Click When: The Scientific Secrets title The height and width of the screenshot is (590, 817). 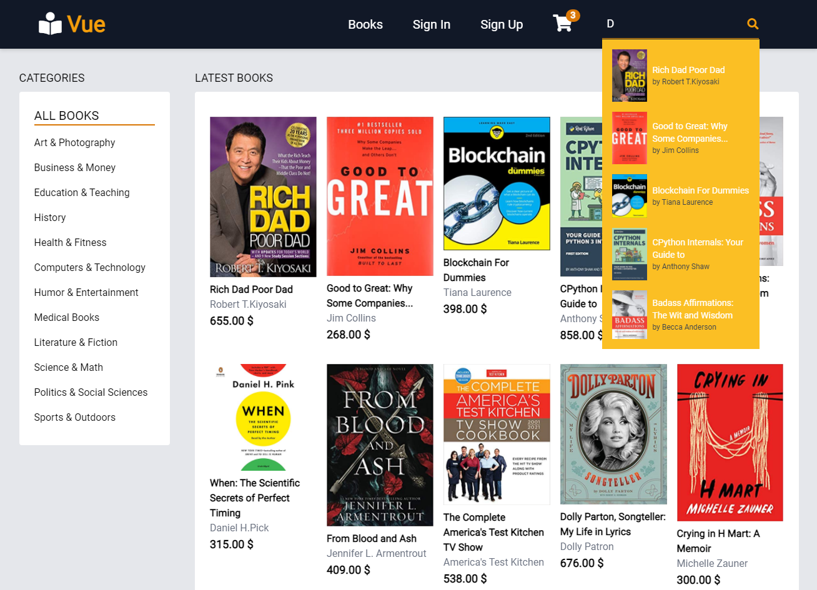coord(255,498)
